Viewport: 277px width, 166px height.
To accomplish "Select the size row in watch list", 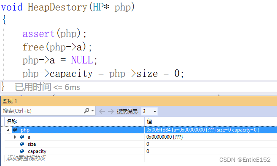I will pyautogui.click(x=139, y=144).
